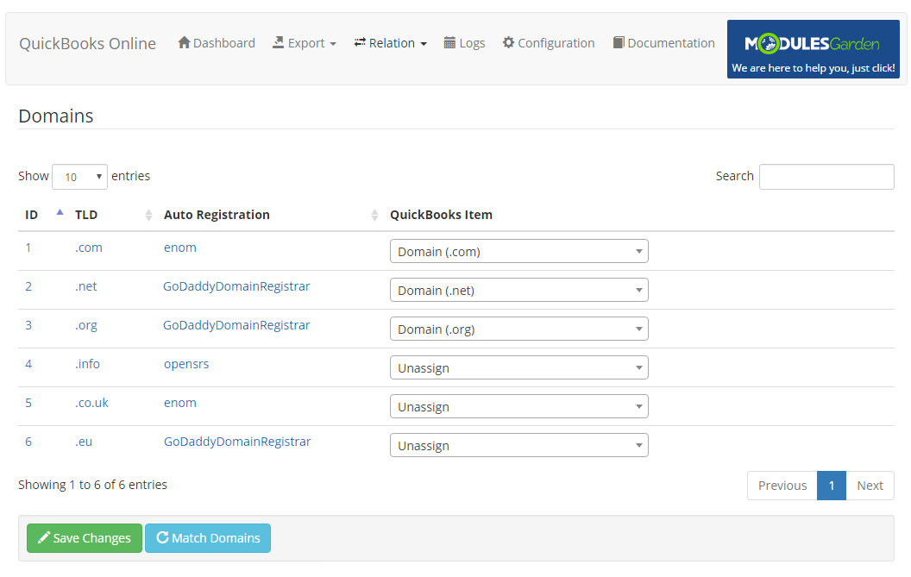Click GoDaddyDomainRegistrar in .eu row
This screenshot has height=577, width=911.
237,442
